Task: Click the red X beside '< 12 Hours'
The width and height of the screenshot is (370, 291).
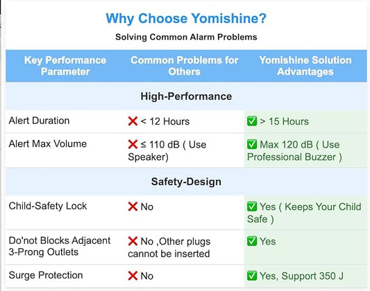Action: point(133,121)
